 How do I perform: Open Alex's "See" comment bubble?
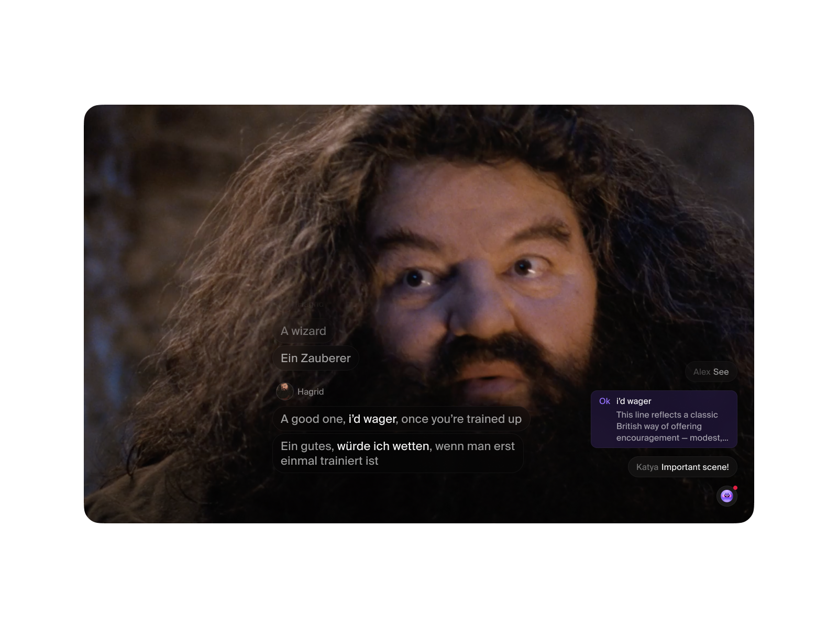pyautogui.click(x=711, y=372)
